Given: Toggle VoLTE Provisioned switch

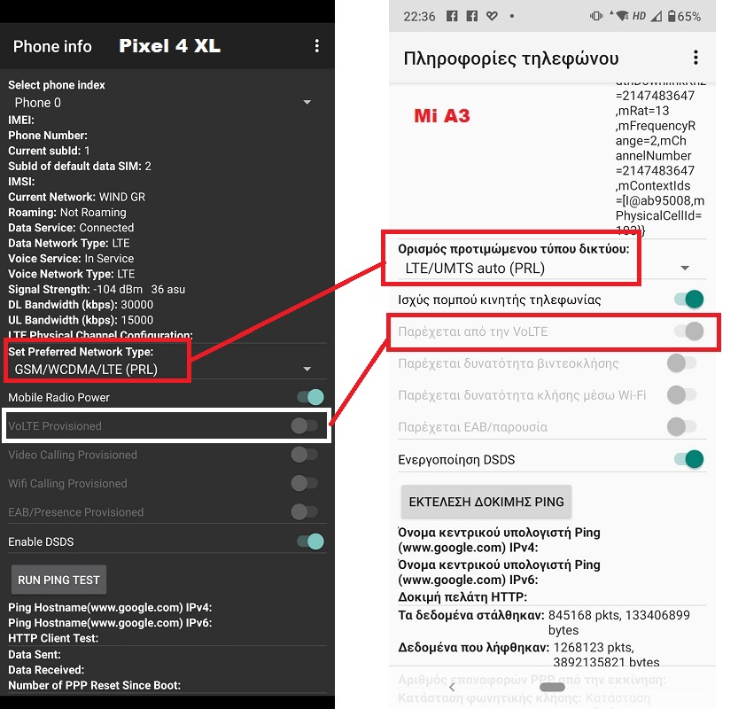Looking at the screenshot, I should [x=305, y=426].
